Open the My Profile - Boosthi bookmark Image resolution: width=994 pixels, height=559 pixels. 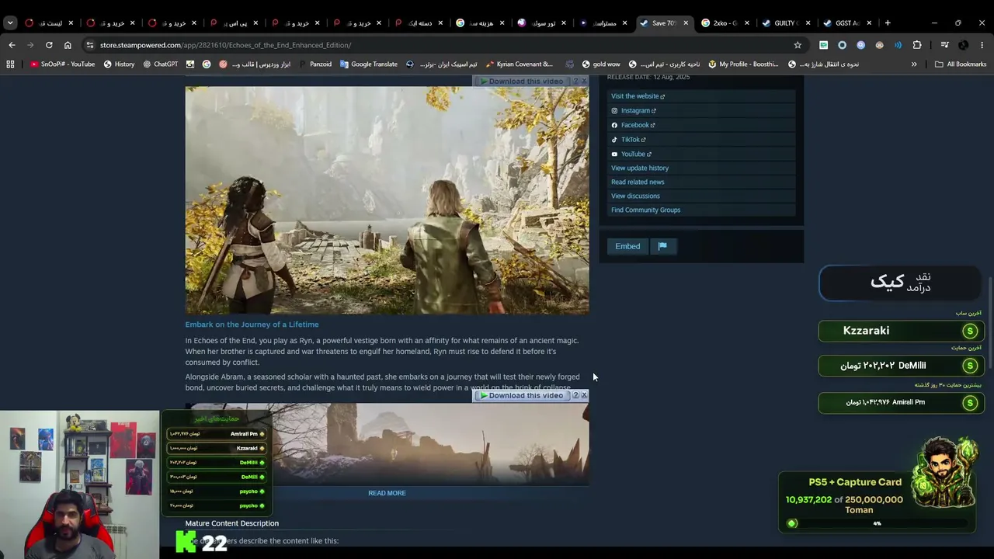pyautogui.click(x=742, y=64)
